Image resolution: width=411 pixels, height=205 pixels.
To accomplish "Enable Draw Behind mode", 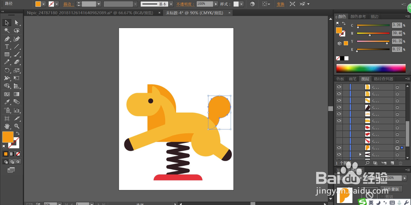I will point(12,162).
